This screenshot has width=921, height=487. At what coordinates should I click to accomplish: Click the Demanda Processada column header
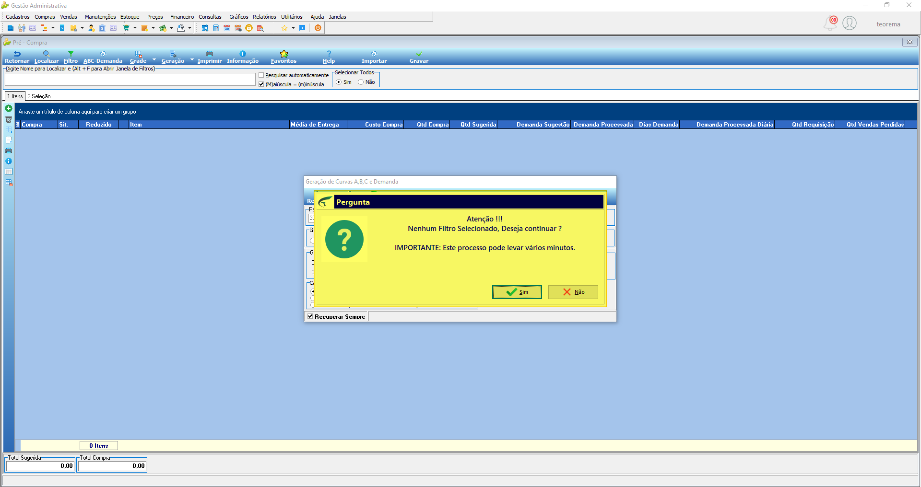point(602,125)
